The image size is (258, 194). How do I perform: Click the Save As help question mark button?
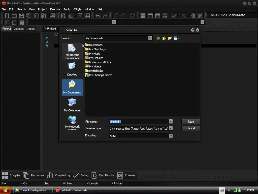(193, 30)
